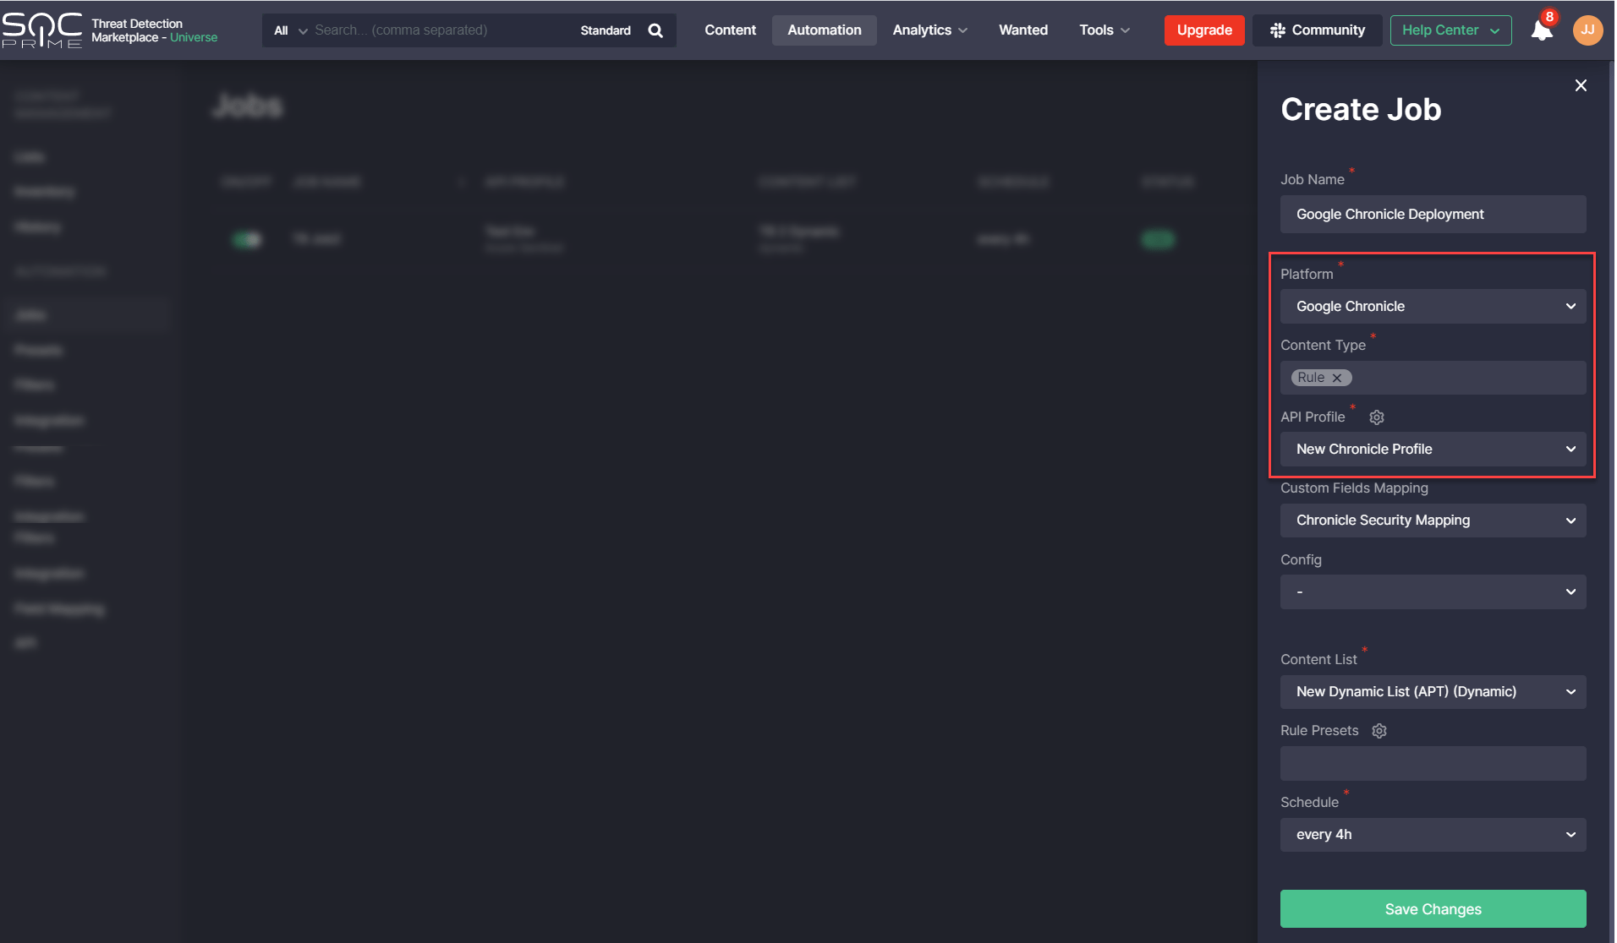Screen dimensions: 1617x943
Task: Click the search magnifier icon
Action: click(655, 30)
